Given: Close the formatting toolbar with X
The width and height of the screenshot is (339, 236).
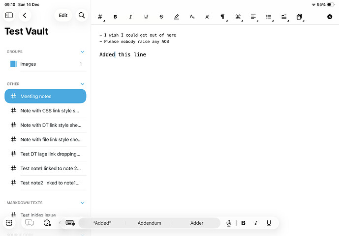Looking at the screenshot, I should pos(330,17).
